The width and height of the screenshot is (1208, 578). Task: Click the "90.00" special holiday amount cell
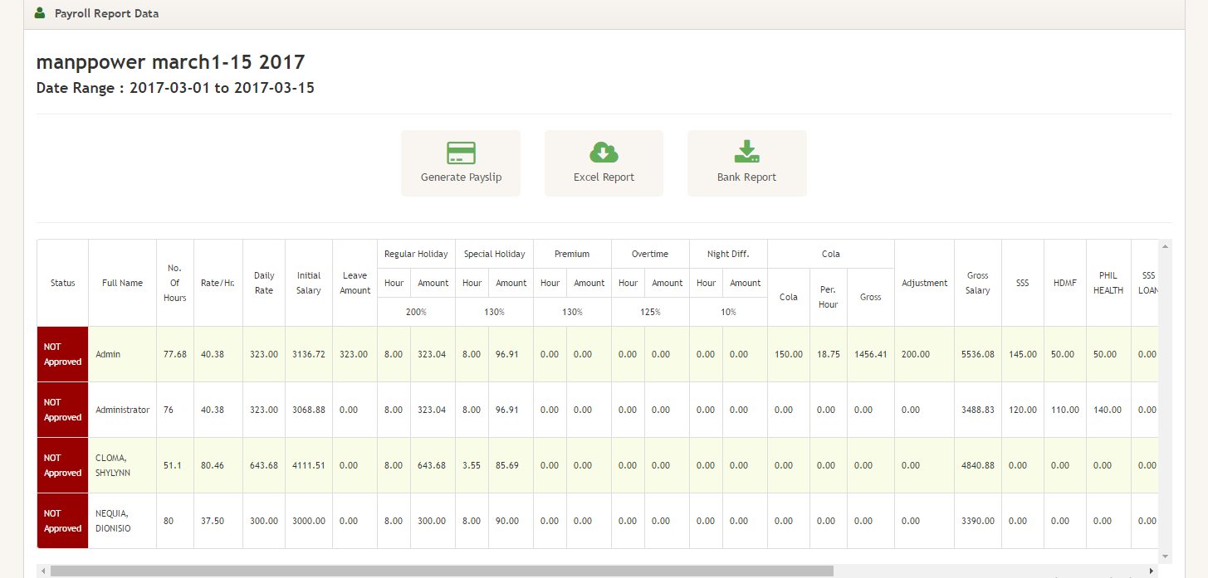[x=511, y=521]
